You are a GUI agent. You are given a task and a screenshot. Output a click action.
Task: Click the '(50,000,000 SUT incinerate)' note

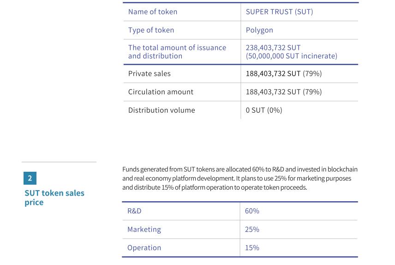pos(291,56)
